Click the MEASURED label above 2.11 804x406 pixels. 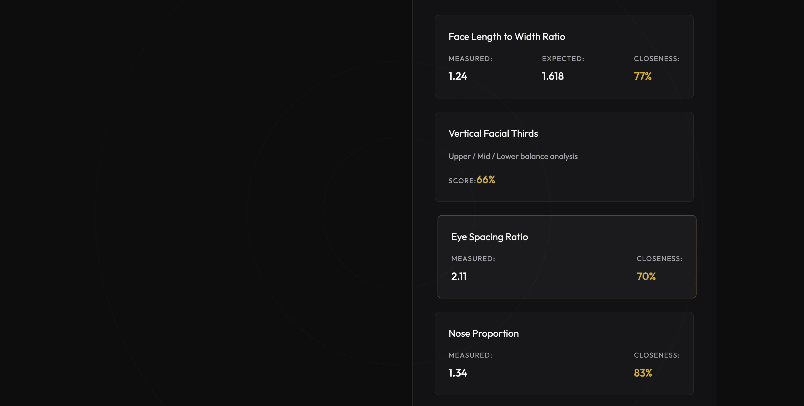tap(473, 259)
